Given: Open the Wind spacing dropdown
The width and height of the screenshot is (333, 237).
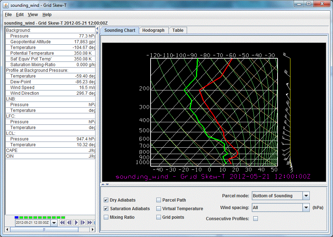Looking at the screenshot, I should pyautogui.click(x=306, y=207).
